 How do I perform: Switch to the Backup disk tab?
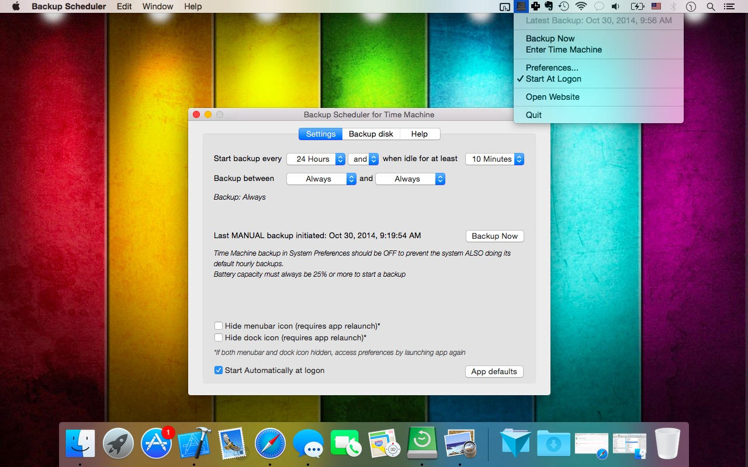[x=371, y=134]
